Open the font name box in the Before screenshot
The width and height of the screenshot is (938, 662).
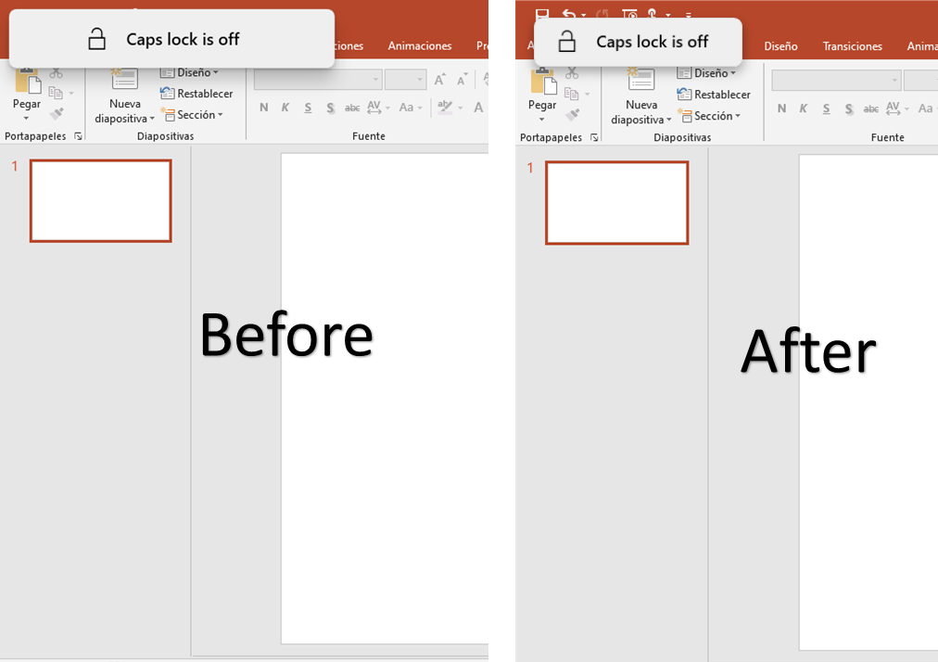pos(318,80)
